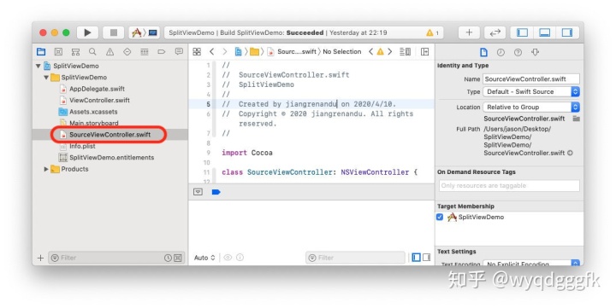Click the debug area Filter field
The width and height of the screenshot is (616, 308).
355,258
